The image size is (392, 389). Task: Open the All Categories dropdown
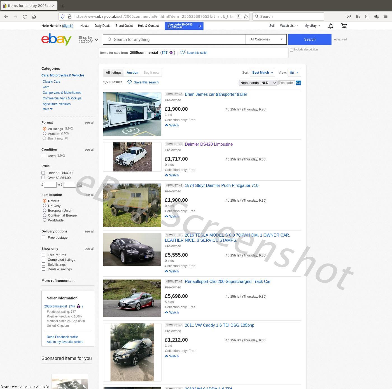pyautogui.click(x=266, y=39)
